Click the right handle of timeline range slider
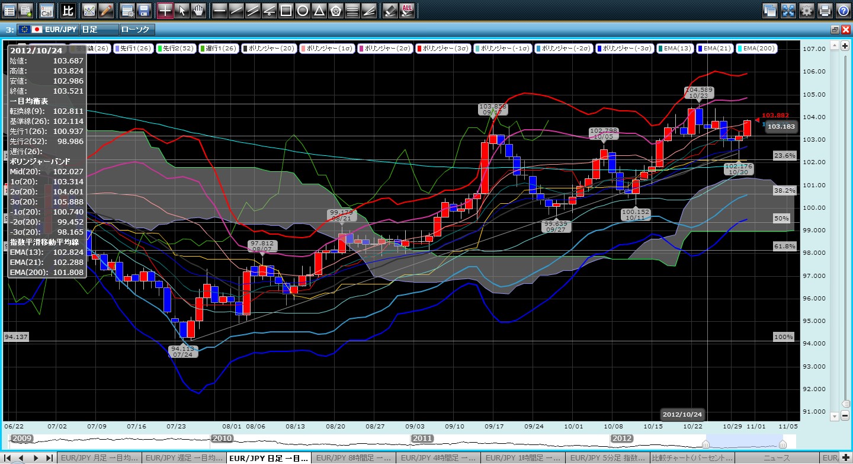853x464 pixels. click(783, 444)
